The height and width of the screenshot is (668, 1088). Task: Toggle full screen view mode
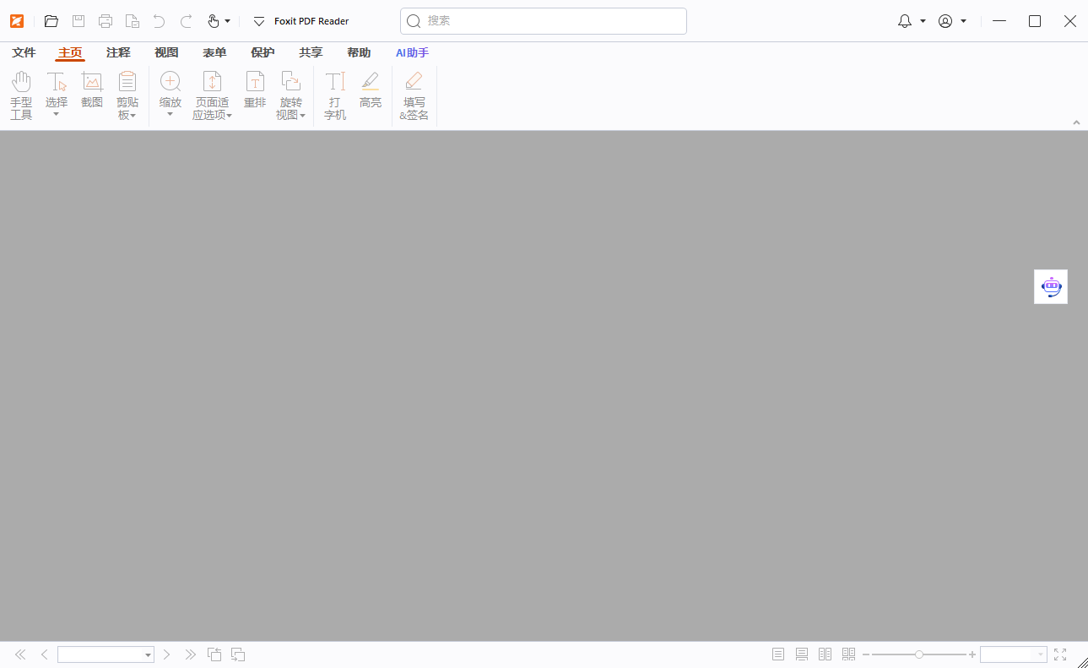pos(1060,654)
